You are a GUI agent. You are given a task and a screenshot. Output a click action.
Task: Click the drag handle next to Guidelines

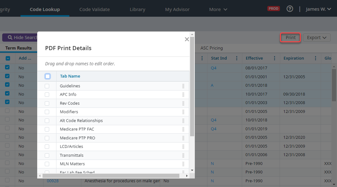click(183, 86)
